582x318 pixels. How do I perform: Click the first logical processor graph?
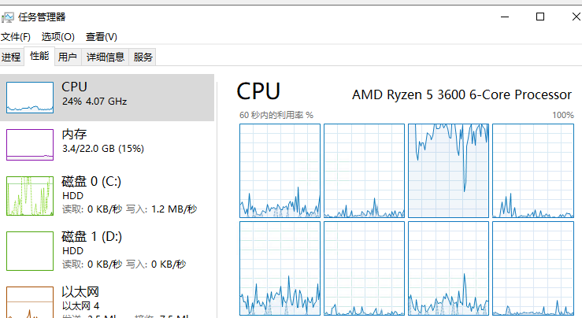pos(280,171)
